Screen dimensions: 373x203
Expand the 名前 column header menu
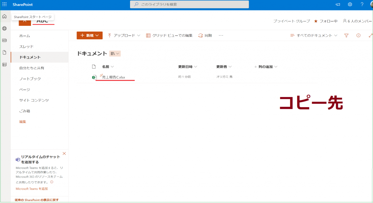coord(108,67)
